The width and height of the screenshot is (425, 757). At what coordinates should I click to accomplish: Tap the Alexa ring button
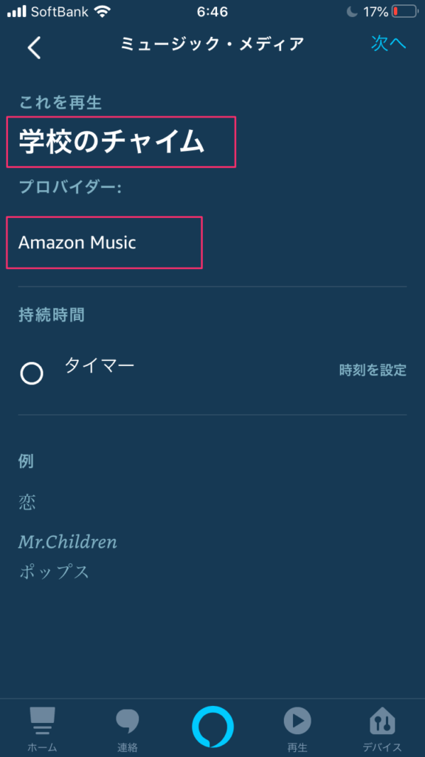click(212, 727)
